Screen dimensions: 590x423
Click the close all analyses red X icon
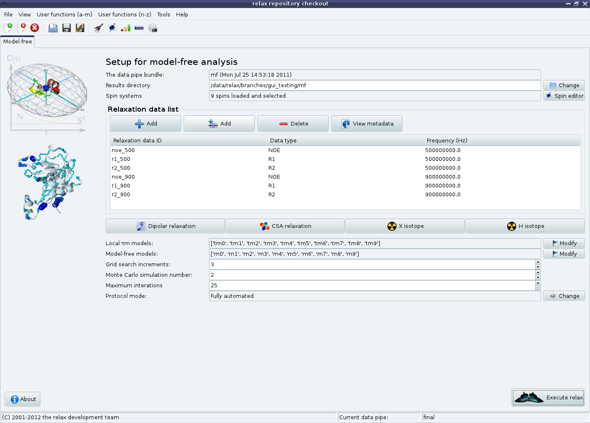[x=35, y=28]
